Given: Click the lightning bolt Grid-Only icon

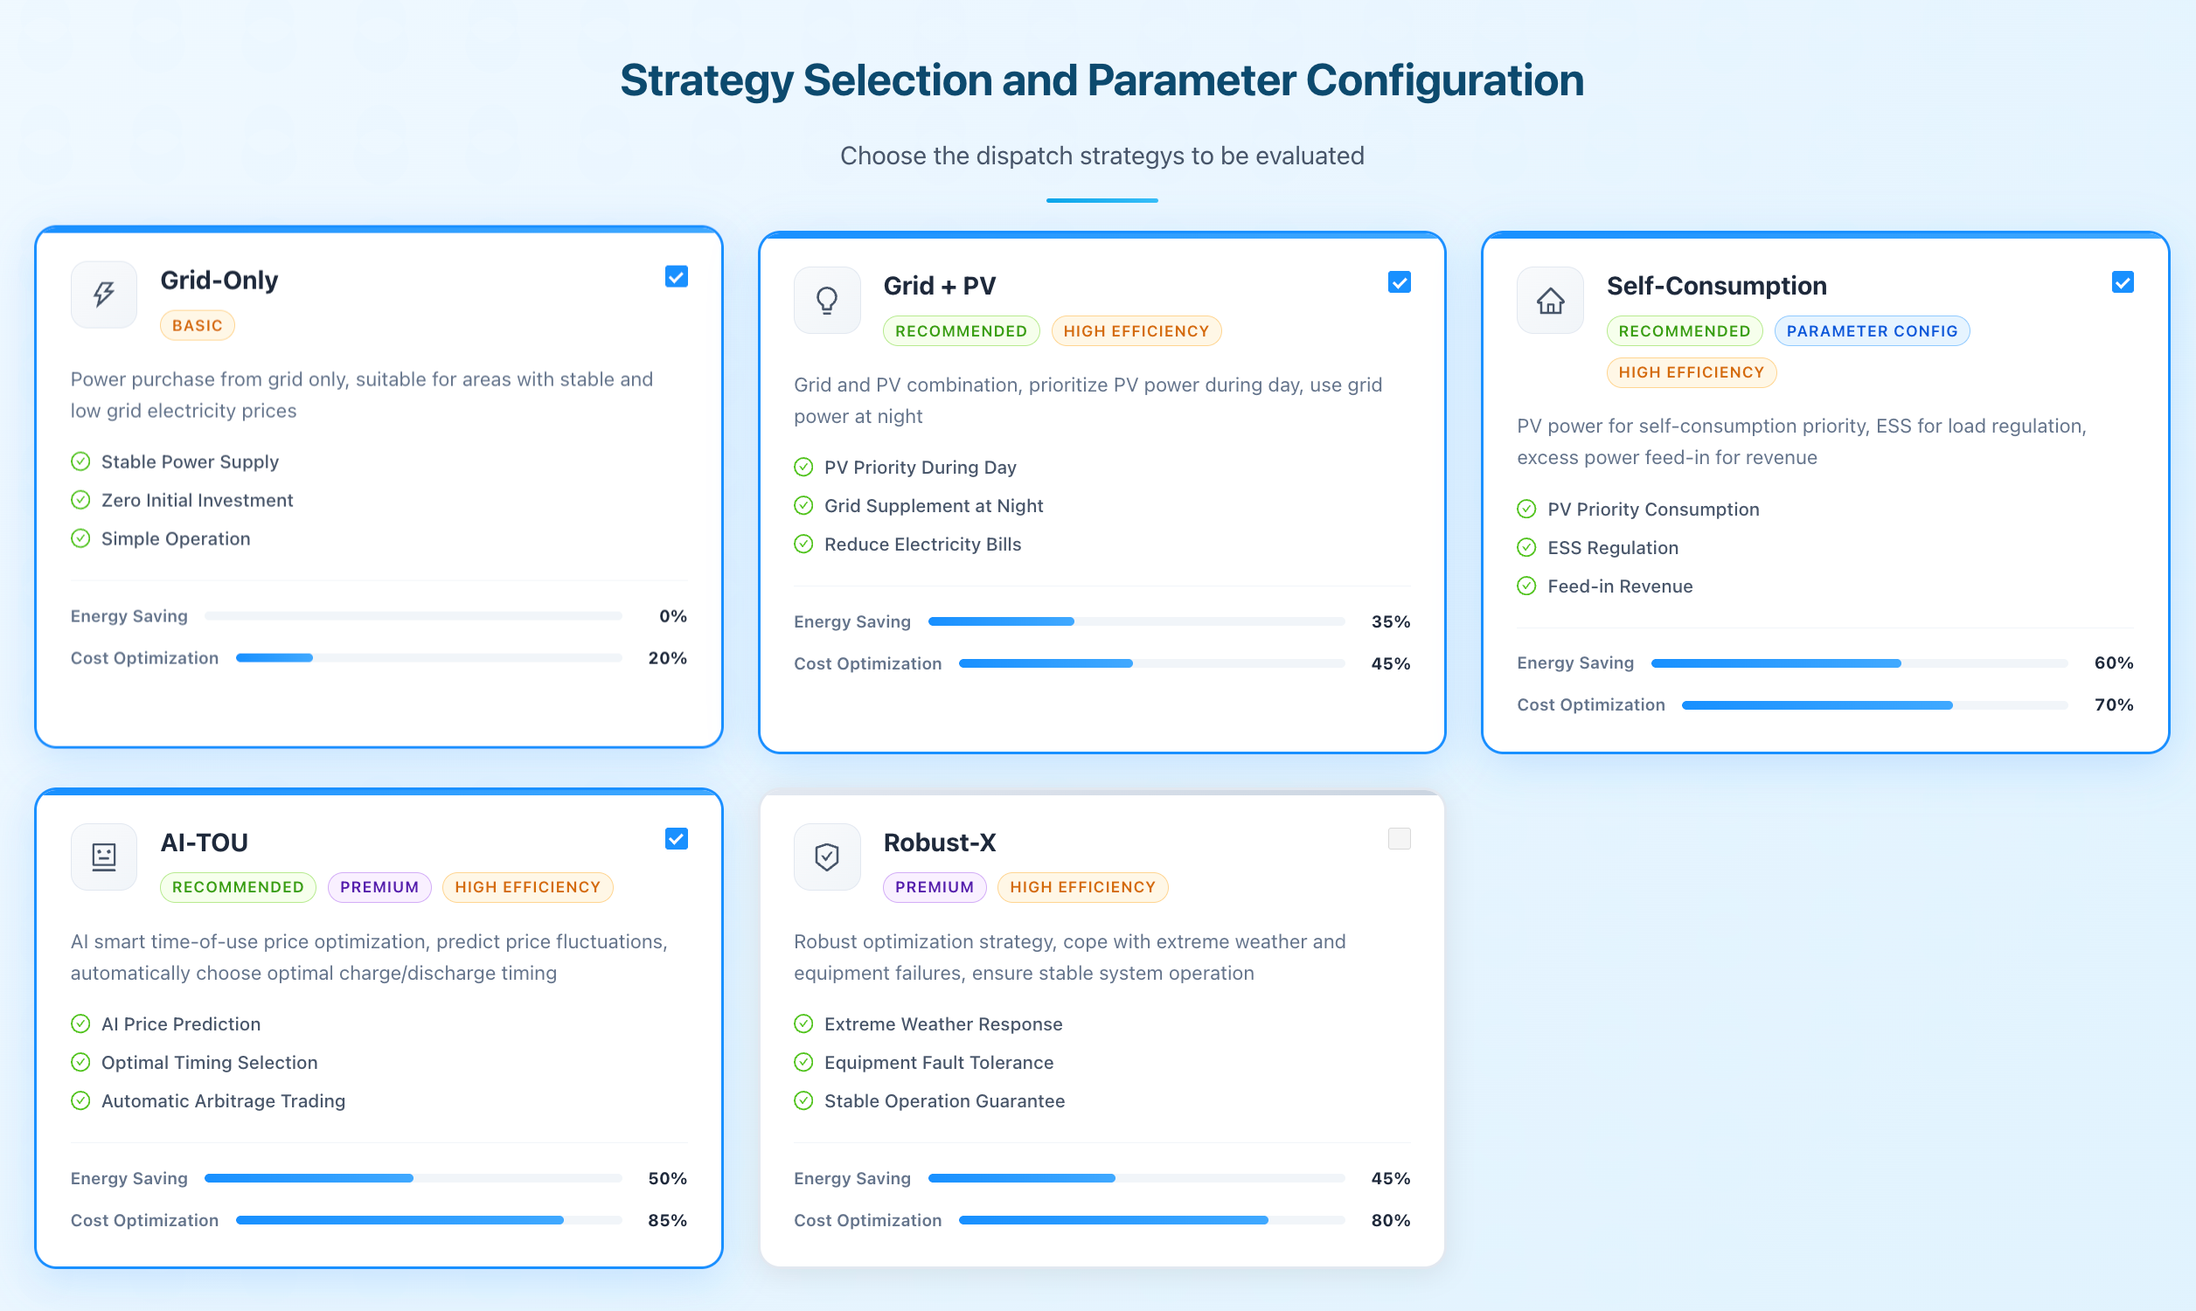Looking at the screenshot, I should 103,295.
